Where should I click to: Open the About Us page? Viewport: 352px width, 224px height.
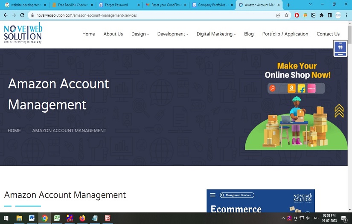click(x=113, y=34)
